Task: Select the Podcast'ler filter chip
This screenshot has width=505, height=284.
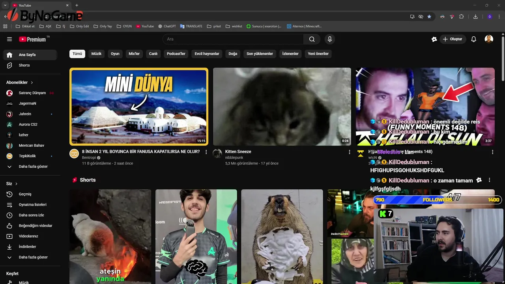Action: click(176, 54)
